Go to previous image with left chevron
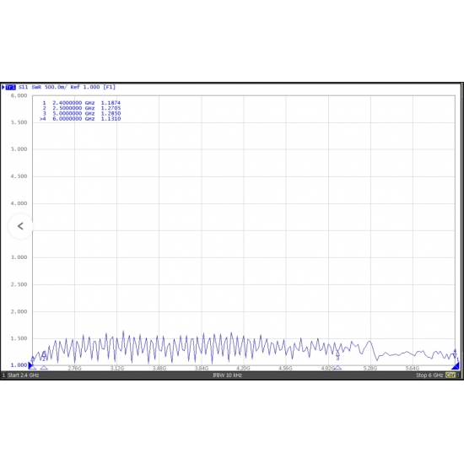The image size is (464, 464). 20,226
